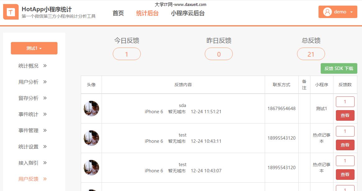
Task: Switch to the 小程序云后台 tab
Action: tap(188, 13)
